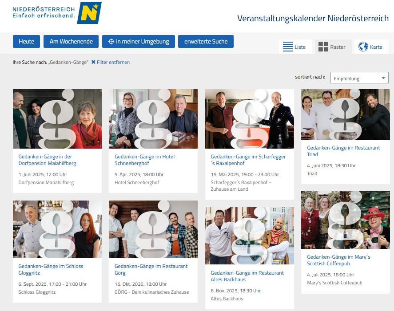Image resolution: width=394 pixels, height=311 pixels.
Task: Click the in meiner Umgebung button
Action: pyautogui.click(x=139, y=41)
